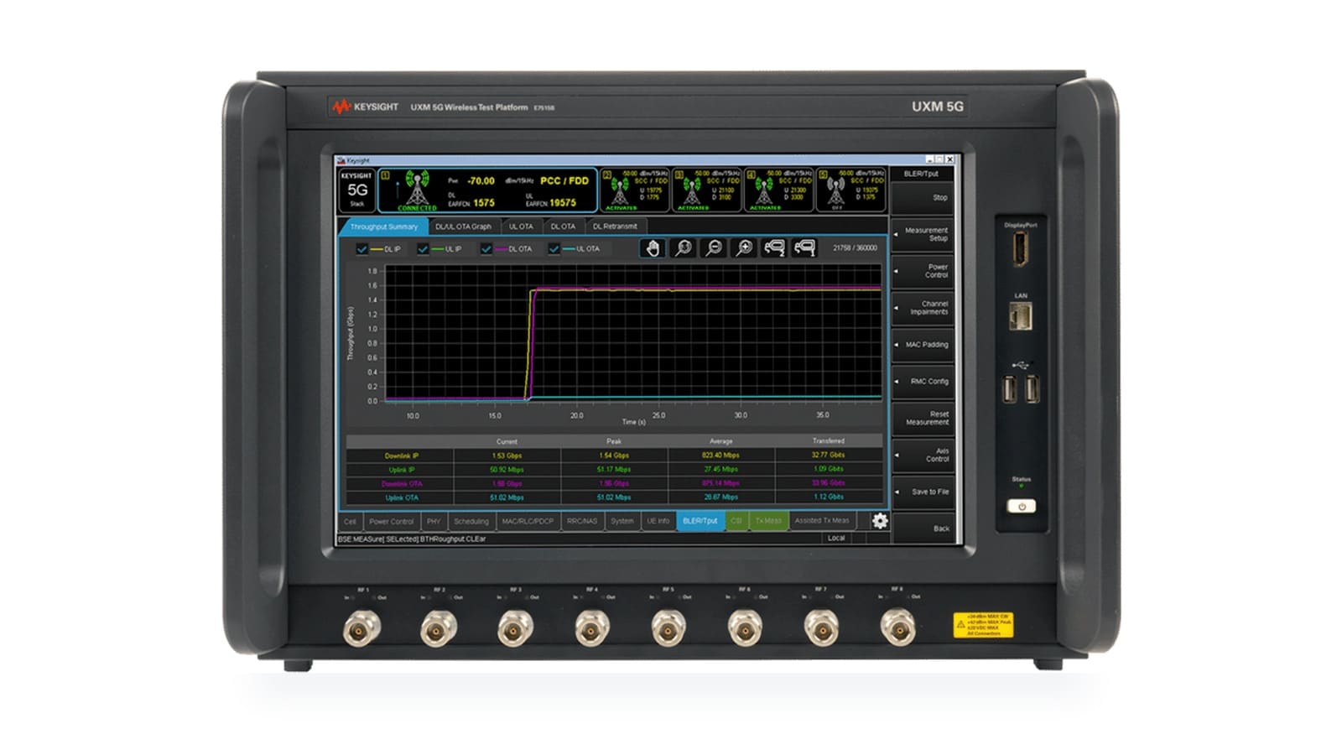Viewport: 1342px width, 755px height.
Task: Open the DL Retransmit tab
Action: 615,226
